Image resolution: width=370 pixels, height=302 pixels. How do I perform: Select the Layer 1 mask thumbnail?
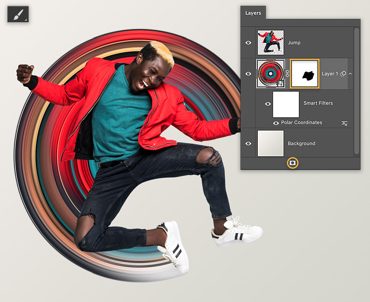point(305,74)
